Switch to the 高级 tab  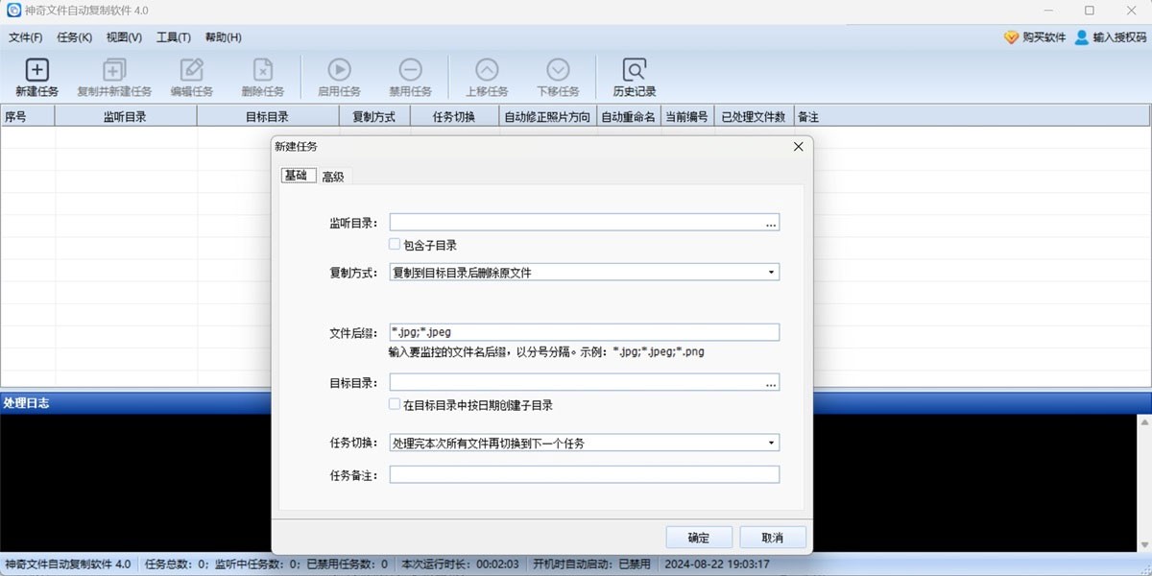[x=333, y=177]
